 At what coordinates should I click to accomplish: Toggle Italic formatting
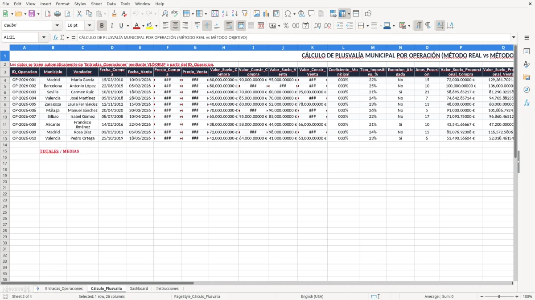click(x=111, y=26)
